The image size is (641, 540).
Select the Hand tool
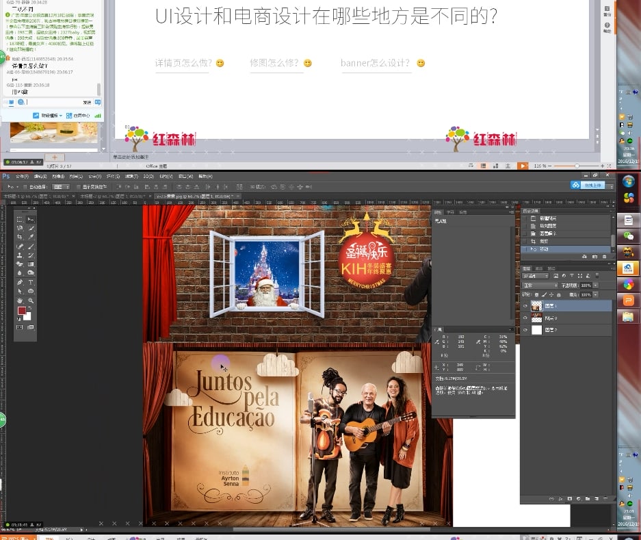(x=19, y=300)
